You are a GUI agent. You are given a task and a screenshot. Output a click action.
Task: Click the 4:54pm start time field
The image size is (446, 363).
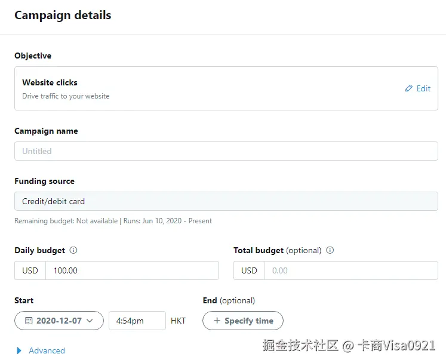click(x=137, y=321)
